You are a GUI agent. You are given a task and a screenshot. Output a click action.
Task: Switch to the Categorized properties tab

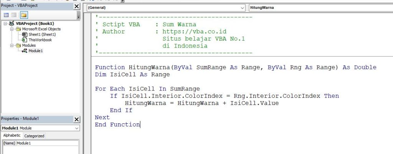coord(34,136)
